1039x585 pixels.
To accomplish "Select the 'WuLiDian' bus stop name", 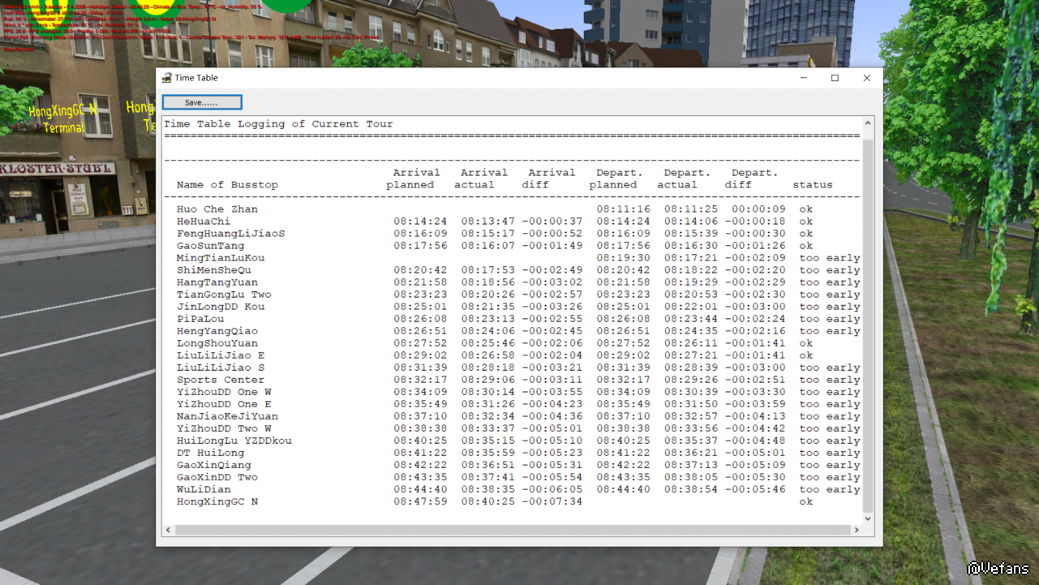I will click(204, 489).
